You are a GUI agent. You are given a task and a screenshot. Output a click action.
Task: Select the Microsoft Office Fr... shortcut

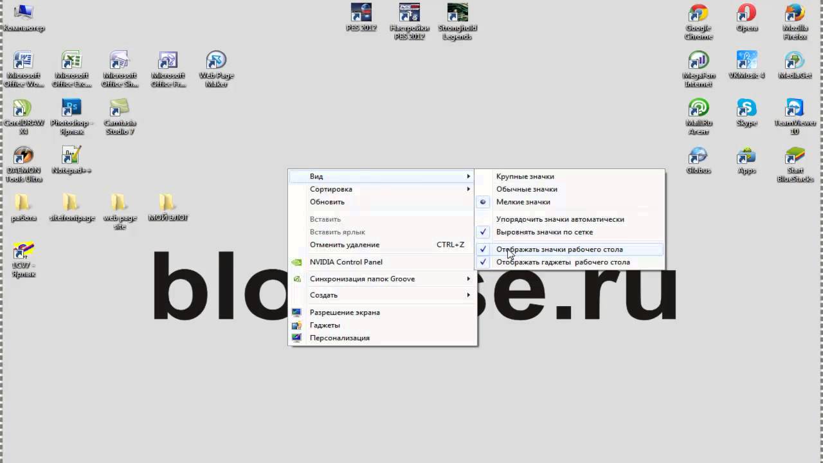[168, 69]
